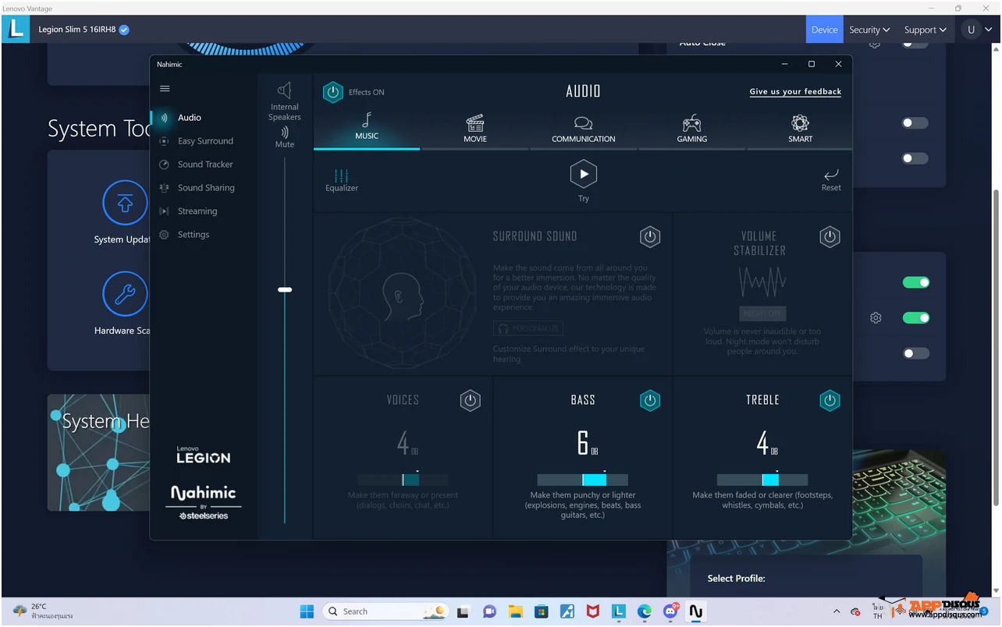Click the Personalize surround button
This screenshot has height=627, width=1002.
coord(528,329)
